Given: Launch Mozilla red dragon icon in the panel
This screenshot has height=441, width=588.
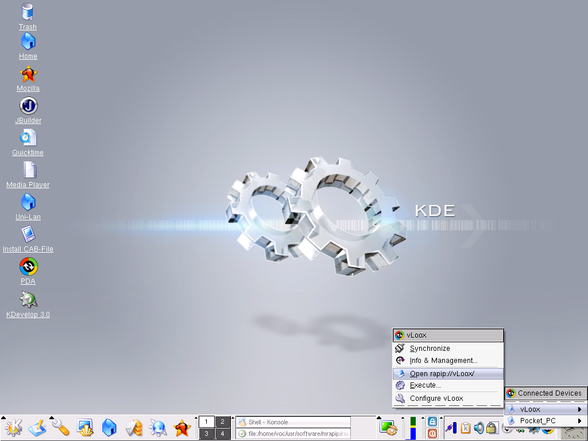Looking at the screenshot, I should (182, 428).
